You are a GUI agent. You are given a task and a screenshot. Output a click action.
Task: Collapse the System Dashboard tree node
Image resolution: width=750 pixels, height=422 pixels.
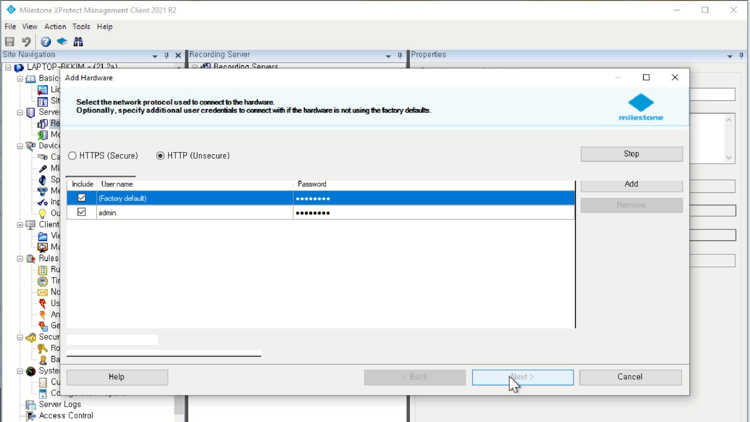coord(20,371)
